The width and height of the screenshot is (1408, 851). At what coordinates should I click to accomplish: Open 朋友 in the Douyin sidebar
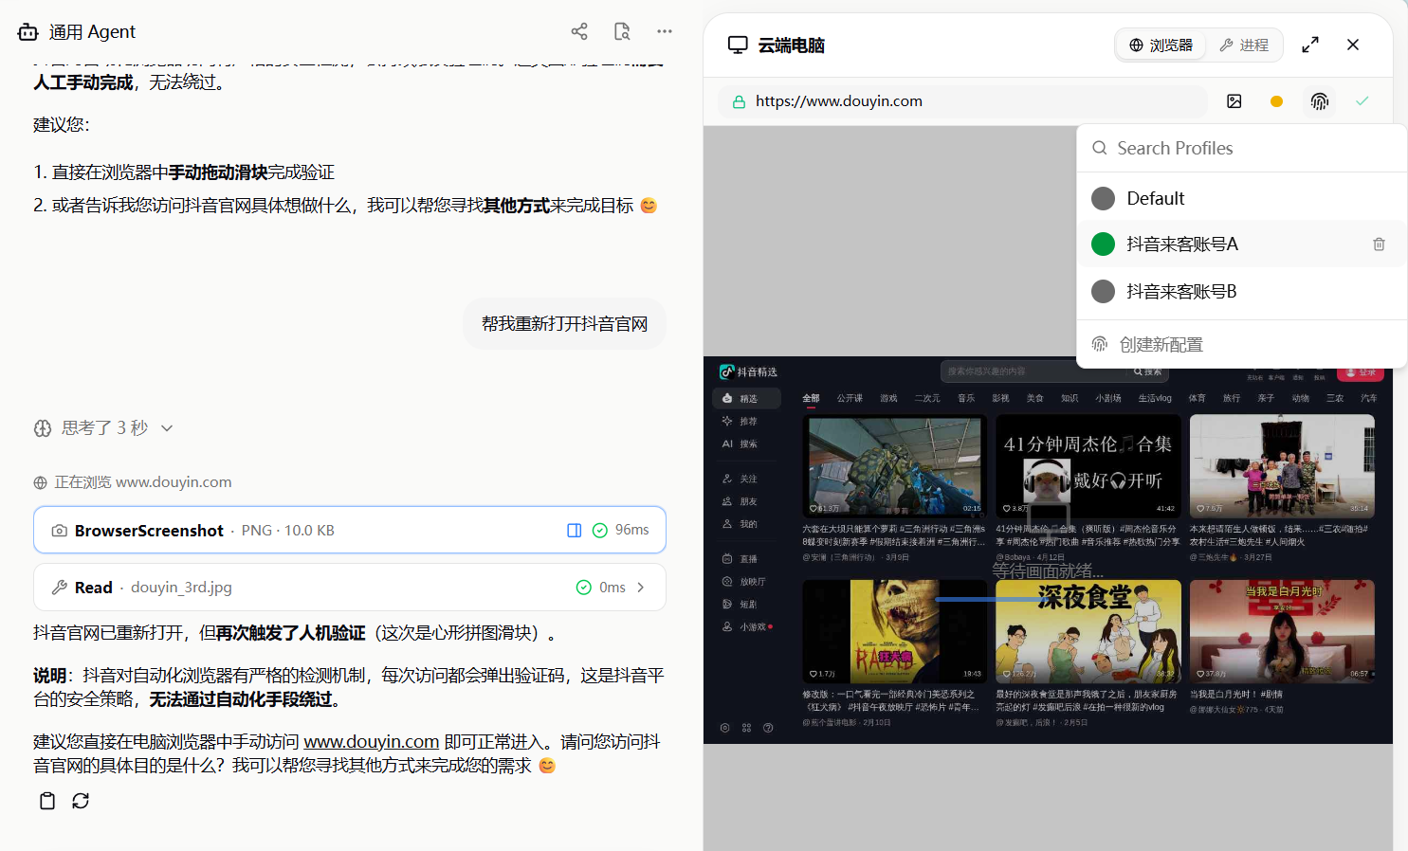[x=740, y=501]
